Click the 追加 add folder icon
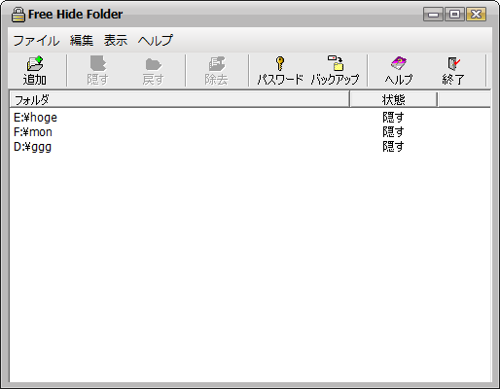 35,63
